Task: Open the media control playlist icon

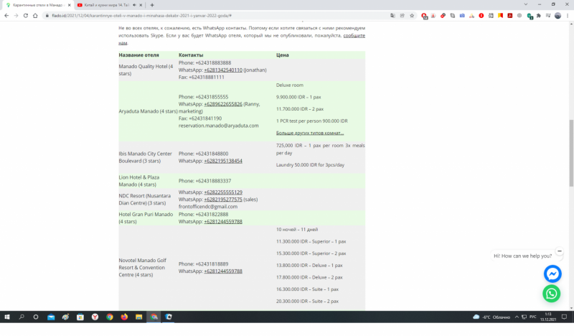Action: click(x=548, y=16)
